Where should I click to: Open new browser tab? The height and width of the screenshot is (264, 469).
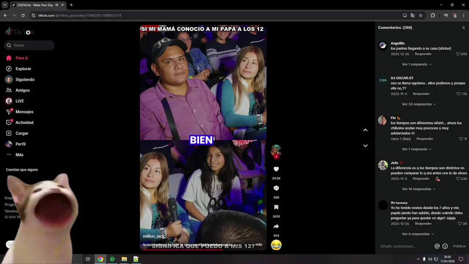point(71,5)
